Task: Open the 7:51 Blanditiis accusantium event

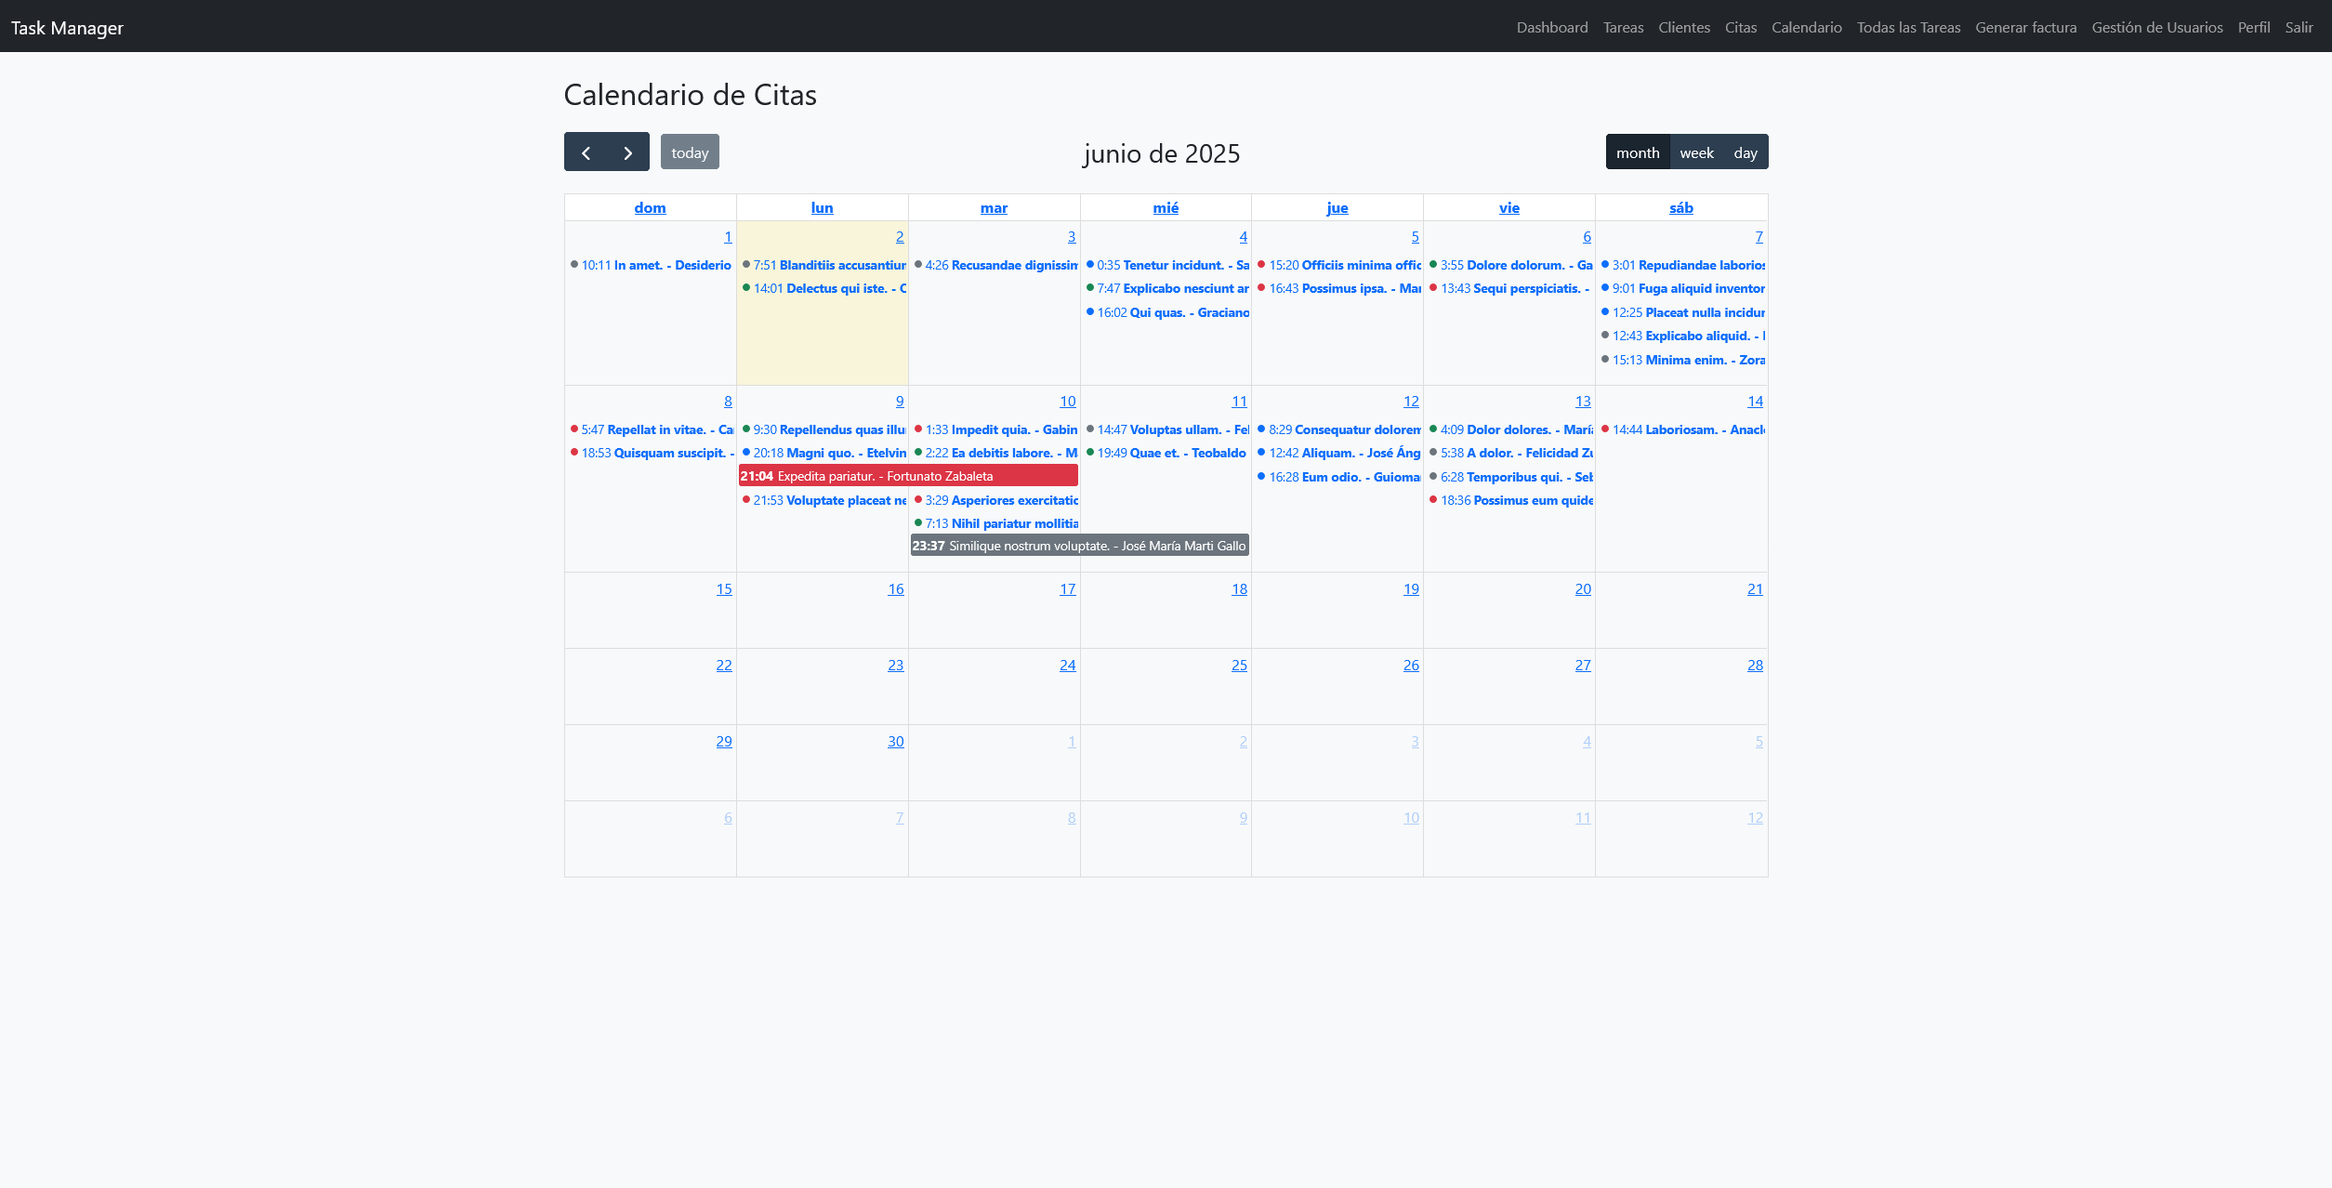Action: tap(823, 265)
